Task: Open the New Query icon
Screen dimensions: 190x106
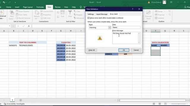Action: (x=12, y=15)
